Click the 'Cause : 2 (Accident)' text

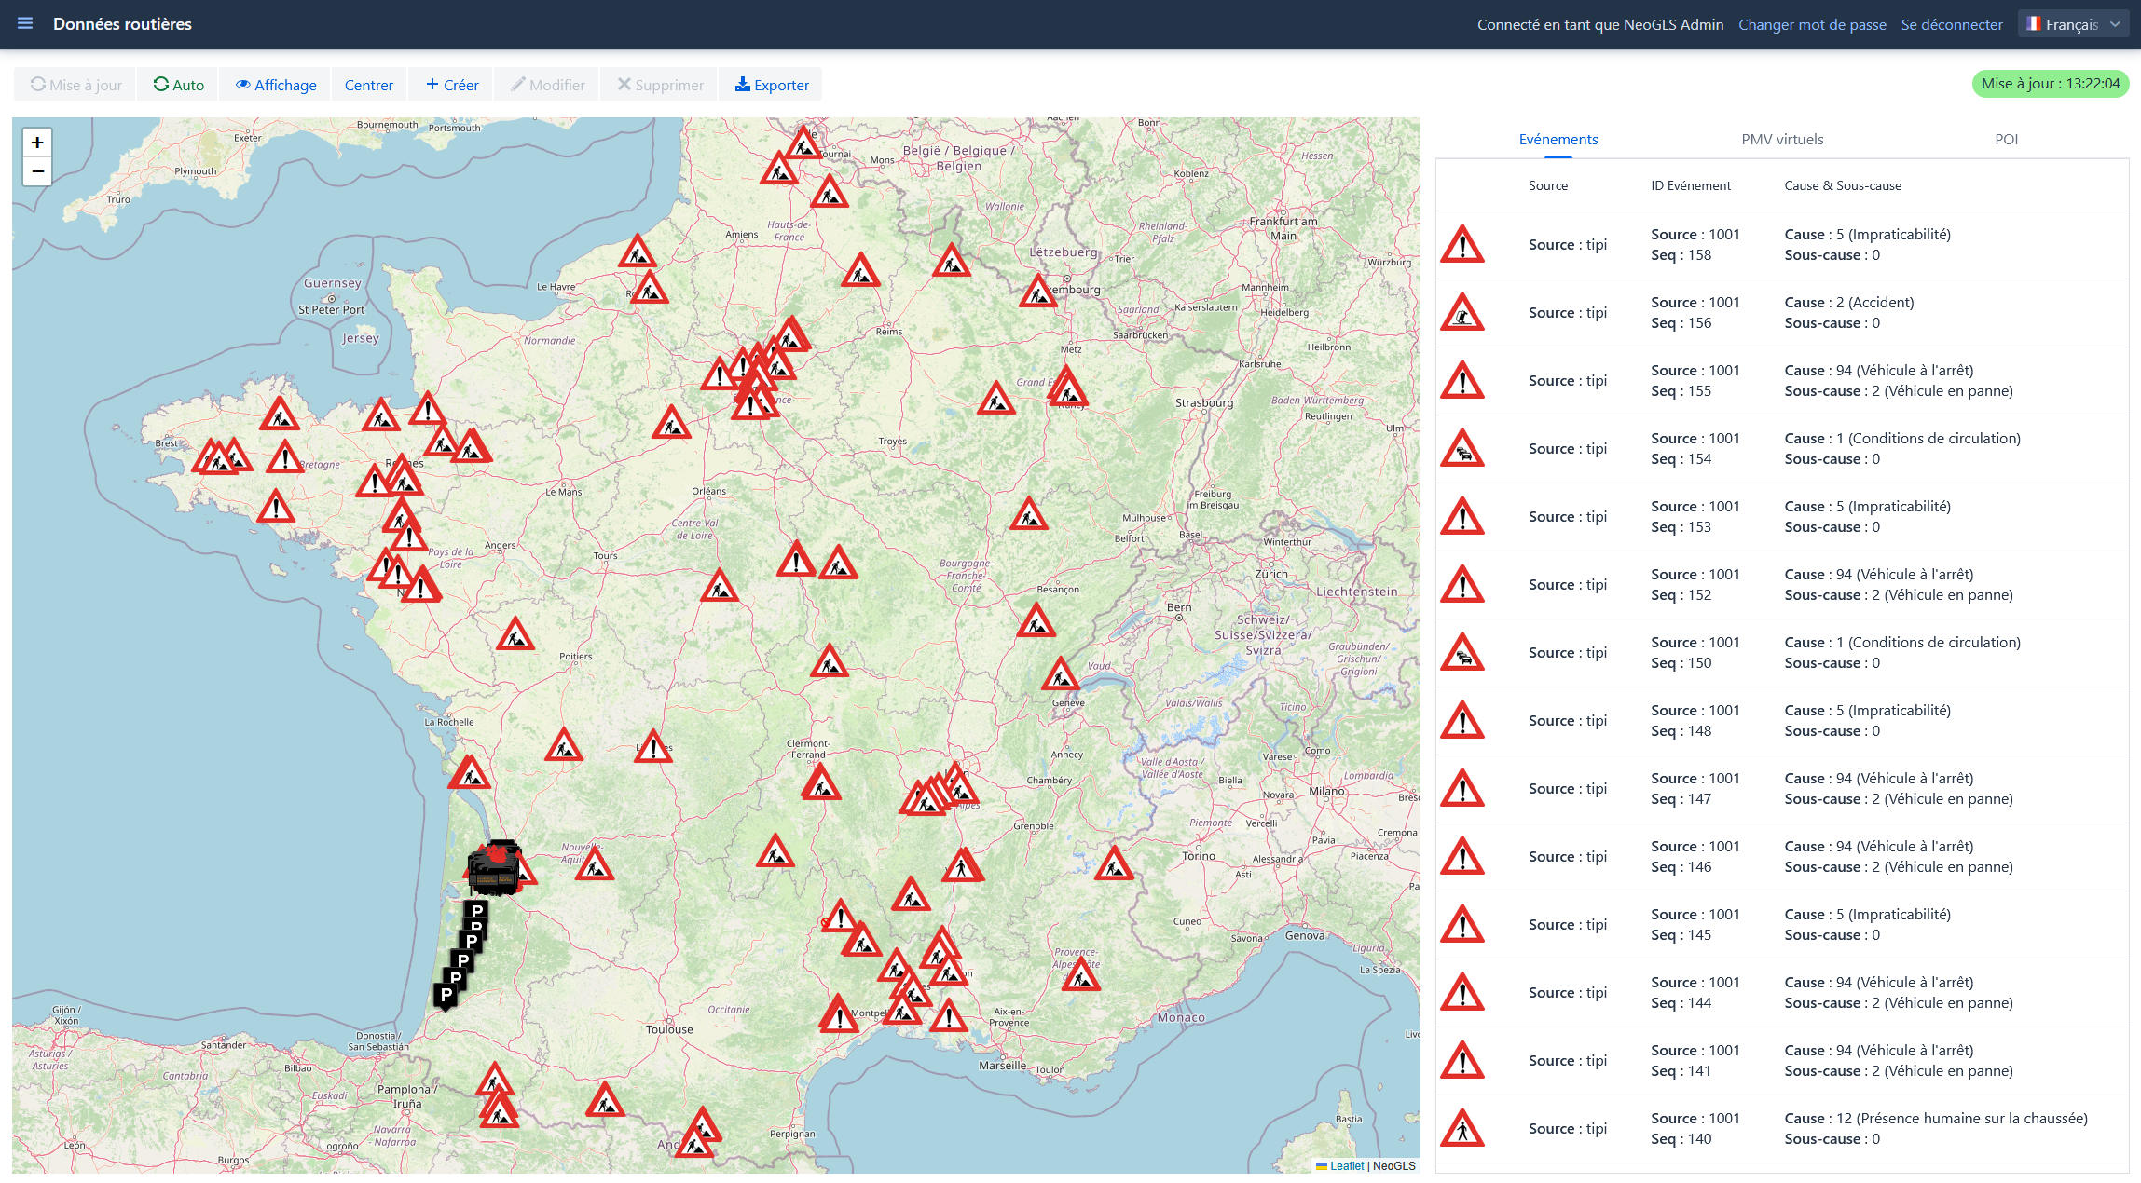(1849, 302)
